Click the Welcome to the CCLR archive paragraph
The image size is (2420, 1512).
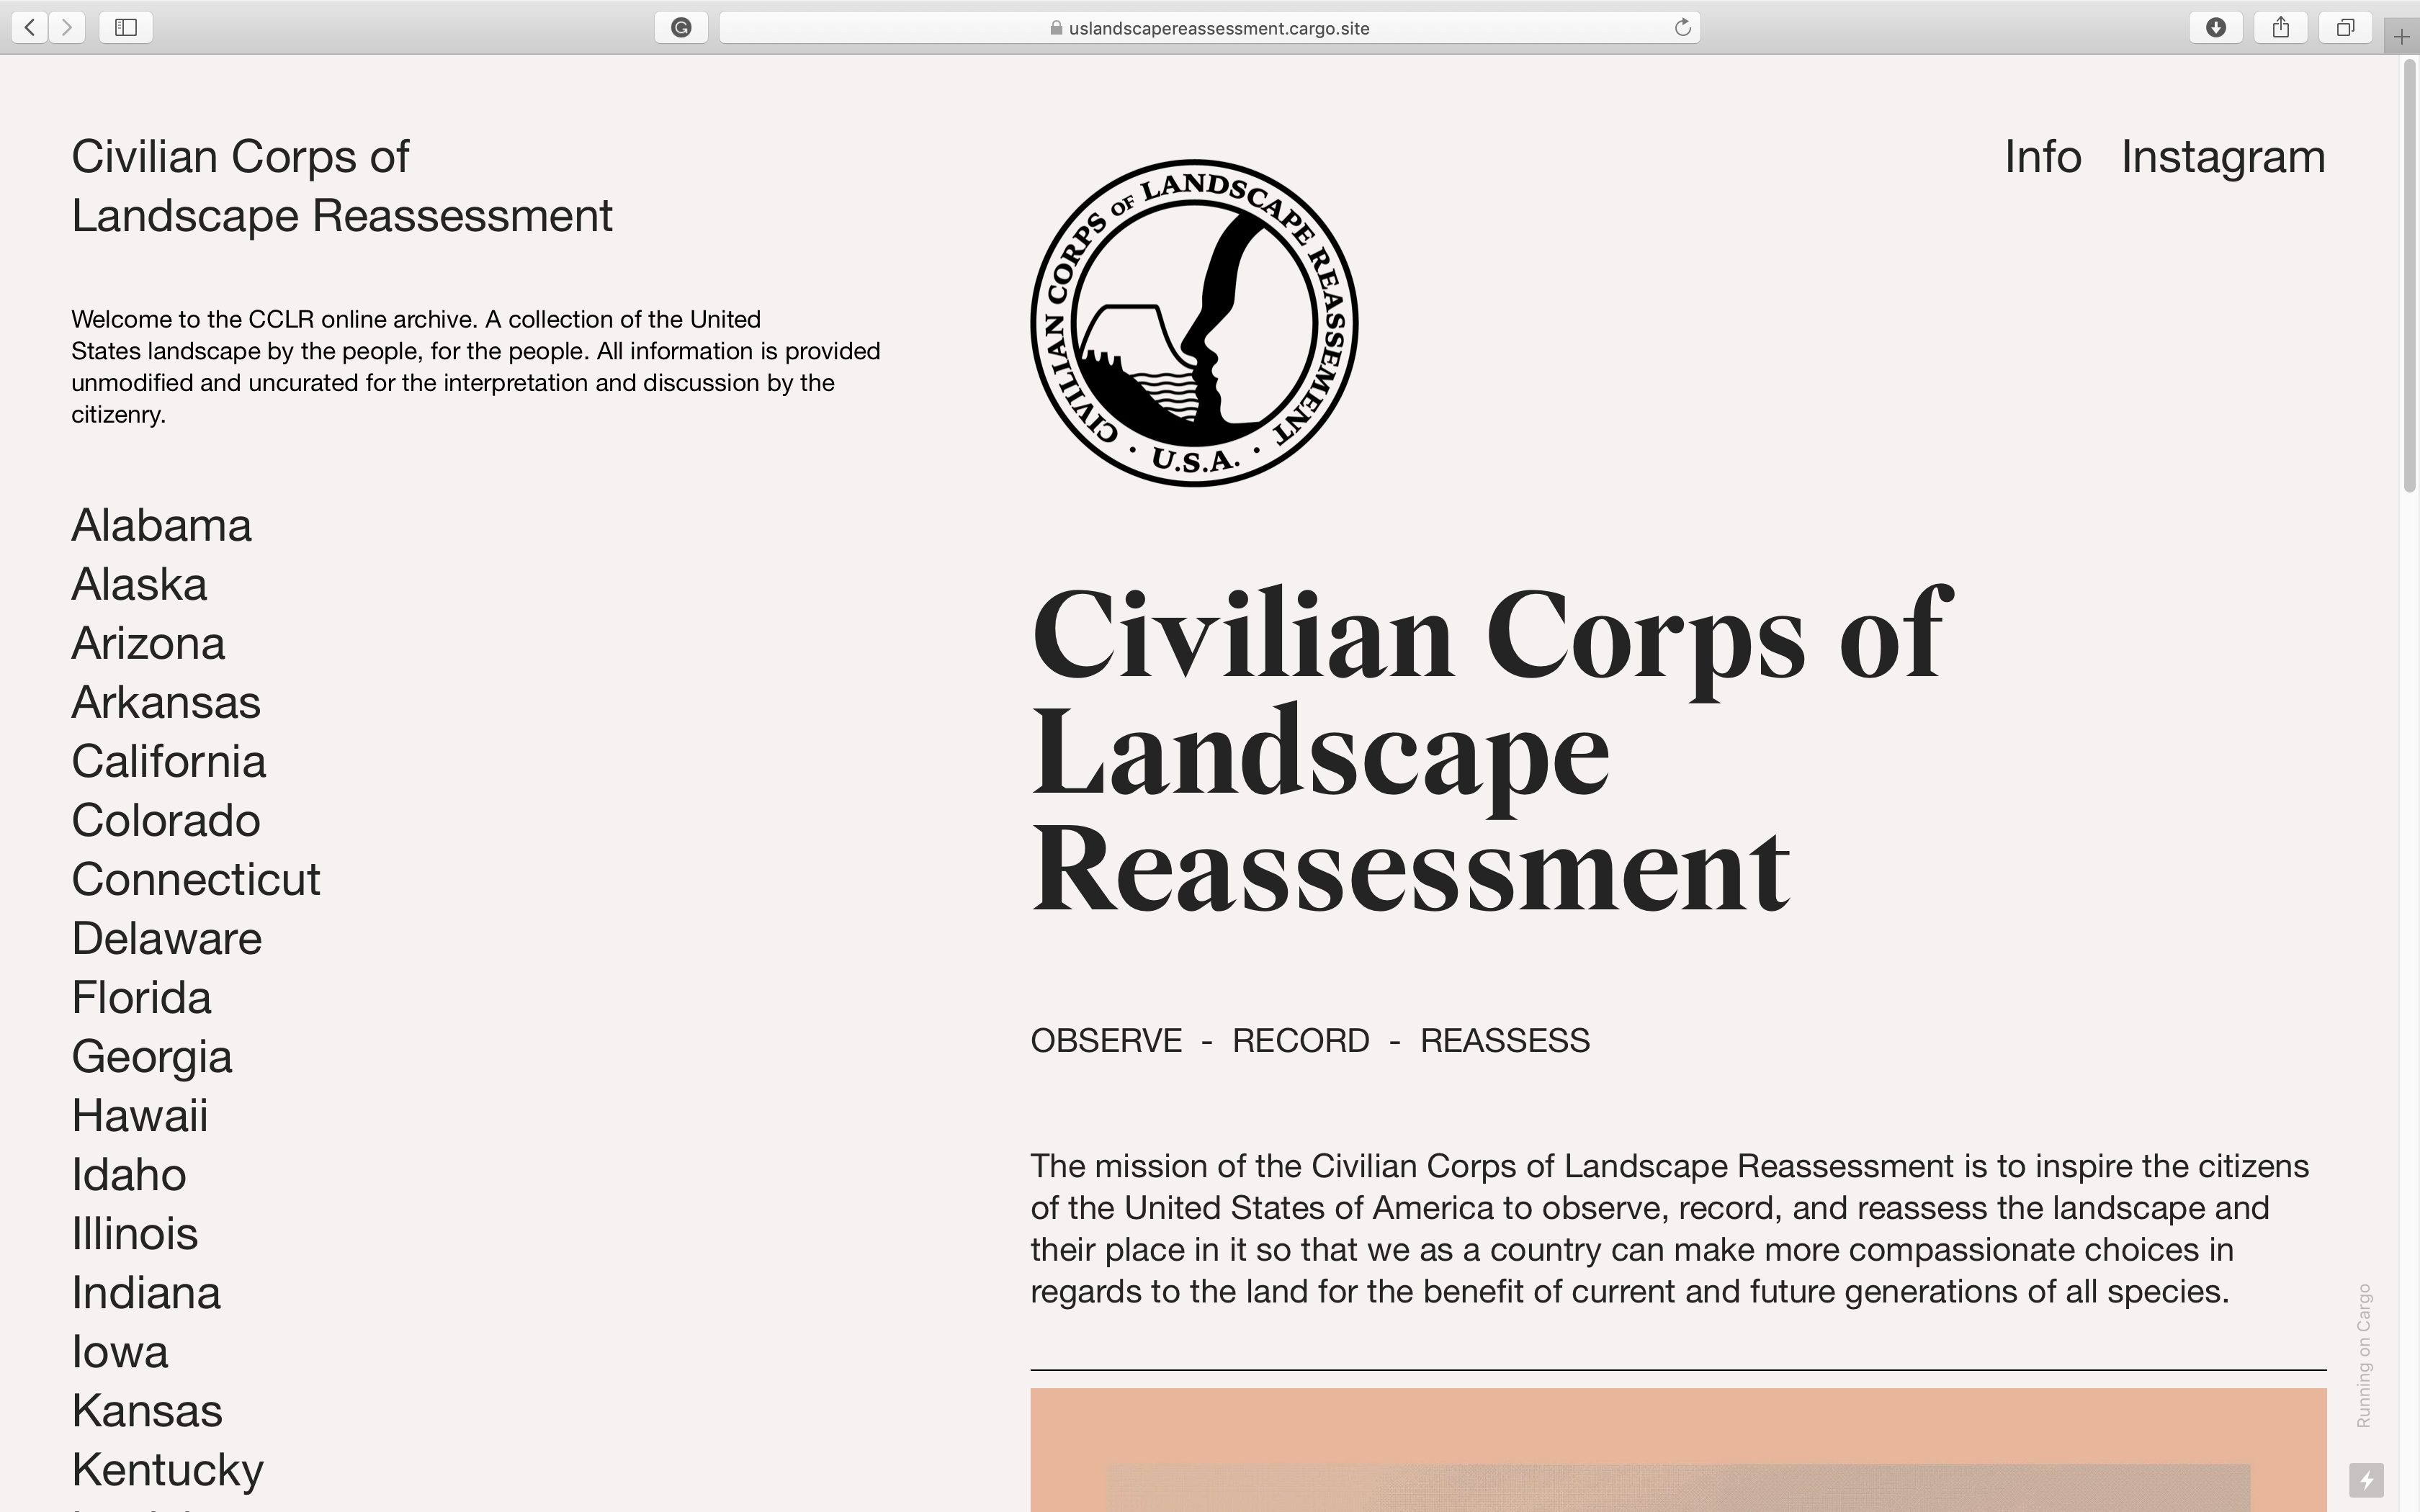point(476,367)
